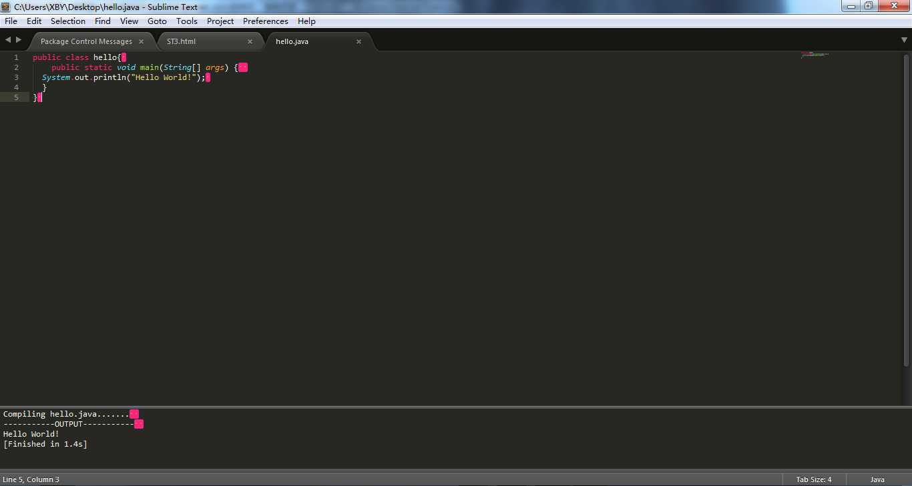Click the Sublime Text title bar icon

pyautogui.click(x=6, y=7)
